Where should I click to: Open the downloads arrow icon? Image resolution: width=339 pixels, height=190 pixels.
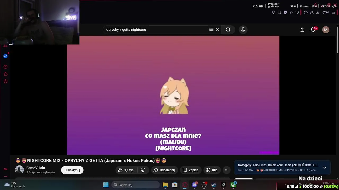tap(318, 12)
